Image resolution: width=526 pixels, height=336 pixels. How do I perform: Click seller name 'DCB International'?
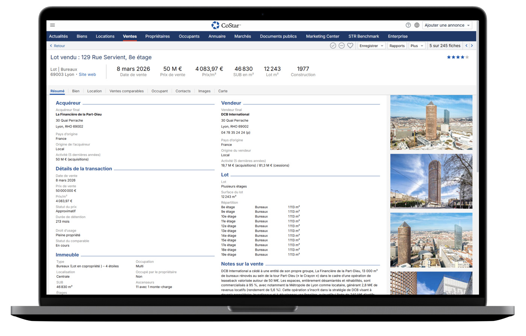tap(235, 114)
